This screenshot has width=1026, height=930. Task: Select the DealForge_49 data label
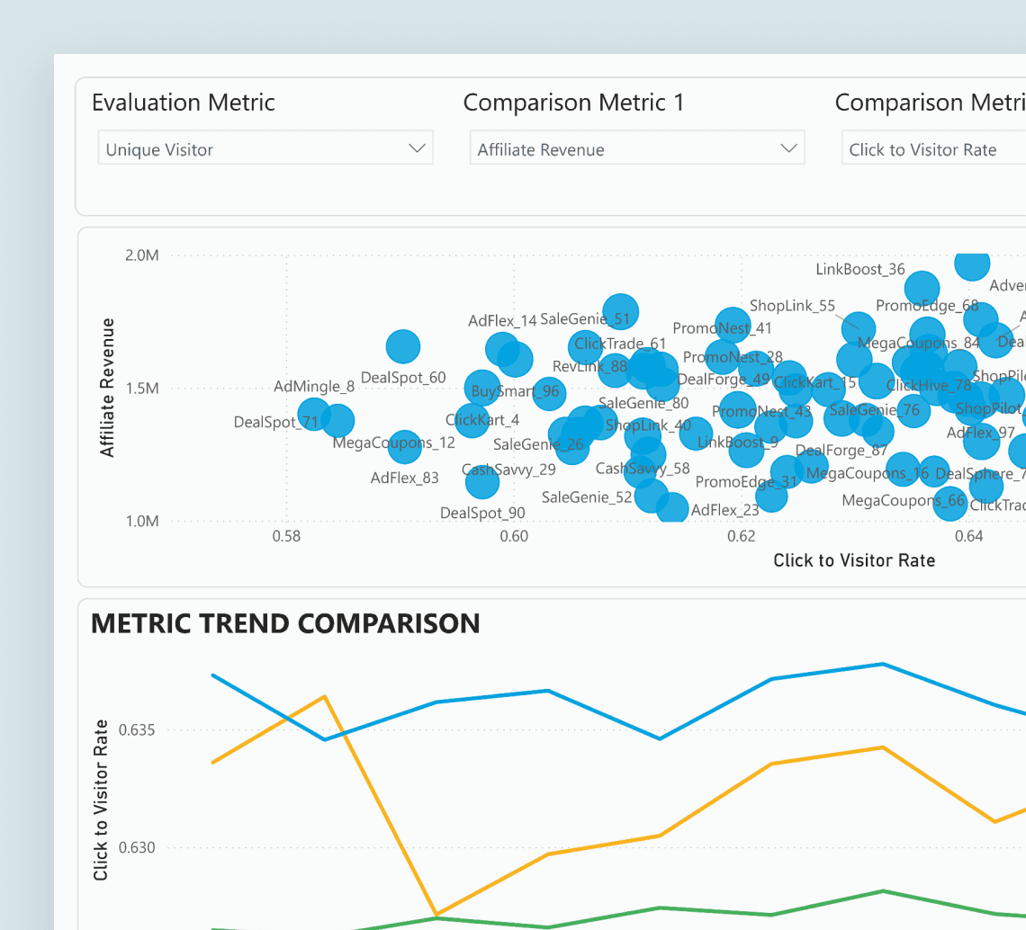pyautogui.click(x=724, y=380)
